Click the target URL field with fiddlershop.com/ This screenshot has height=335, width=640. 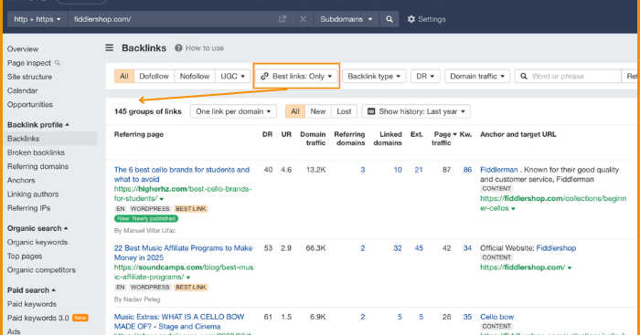tap(172, 19)
